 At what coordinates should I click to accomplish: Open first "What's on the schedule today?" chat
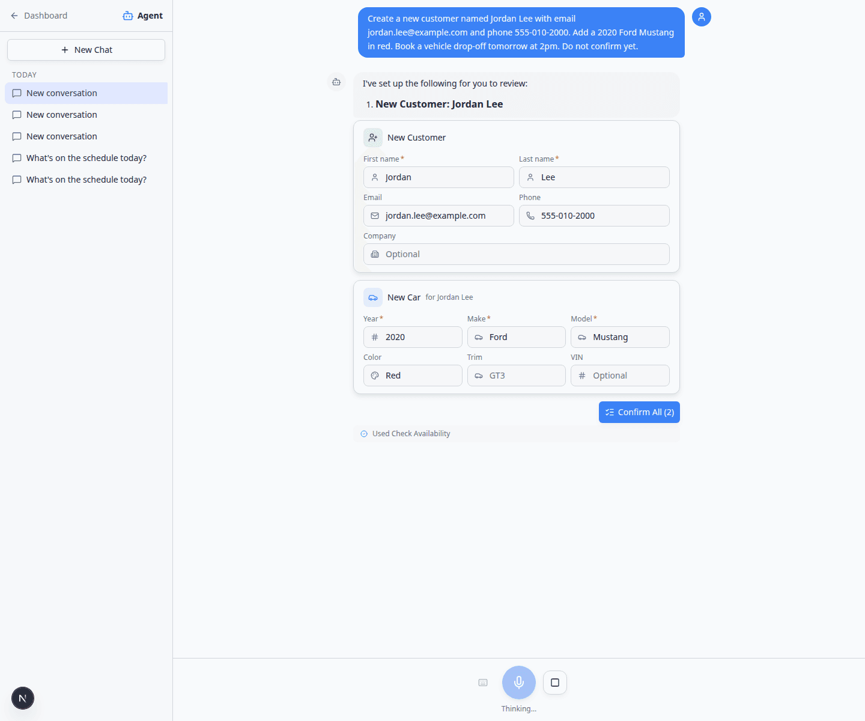click(x=86, y=158)
